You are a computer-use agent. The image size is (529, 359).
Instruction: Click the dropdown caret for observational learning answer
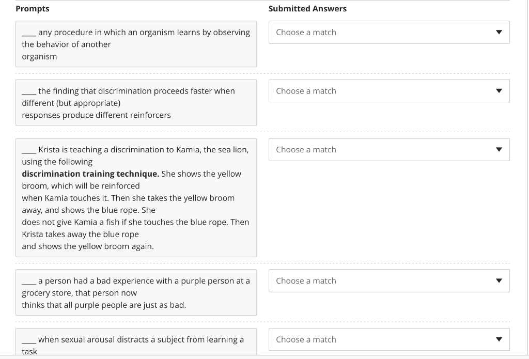[x=499, y=32]
